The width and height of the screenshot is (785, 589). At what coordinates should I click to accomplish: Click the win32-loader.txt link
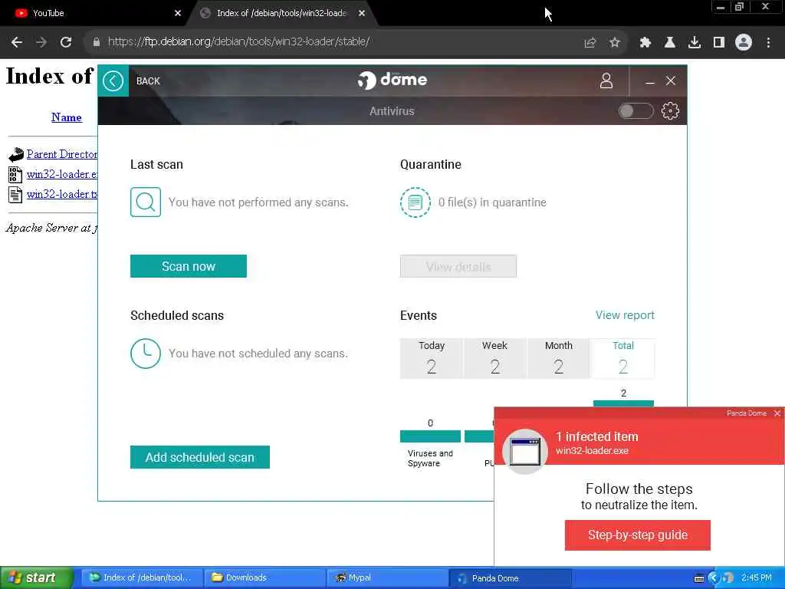click(x=61, y=194)
